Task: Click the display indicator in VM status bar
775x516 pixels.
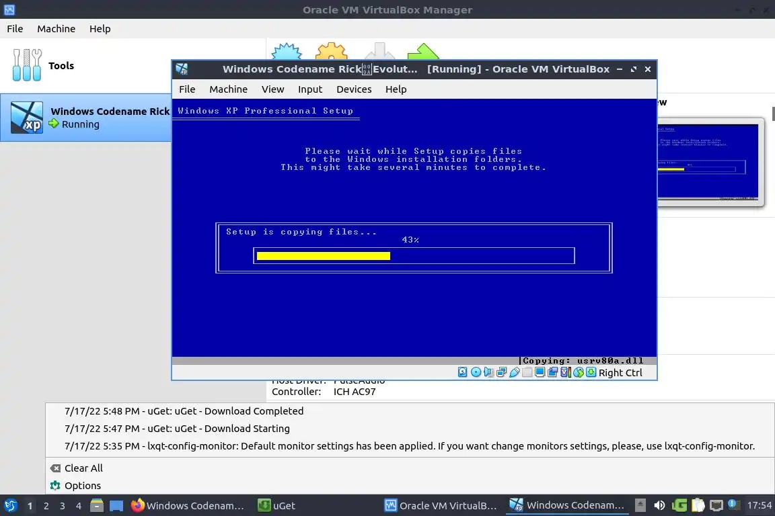Action: (540, 372)
